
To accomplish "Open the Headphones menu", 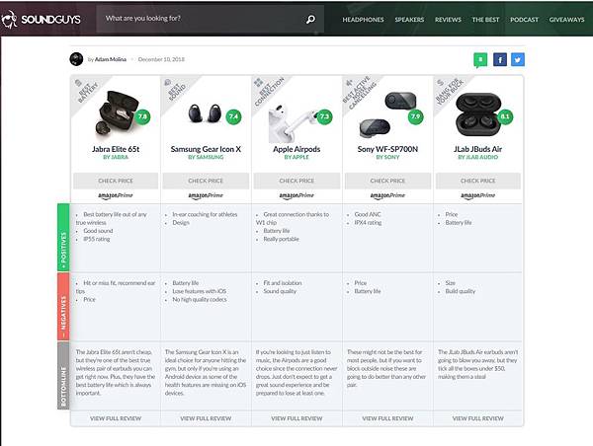I will tap(363, 20).
